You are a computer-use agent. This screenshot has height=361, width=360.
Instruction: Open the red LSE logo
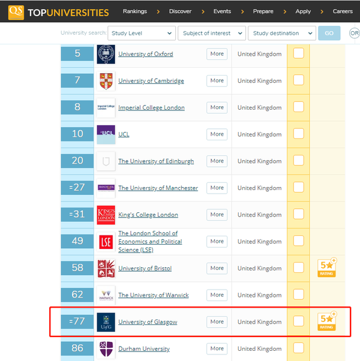(x=106, y=242)
